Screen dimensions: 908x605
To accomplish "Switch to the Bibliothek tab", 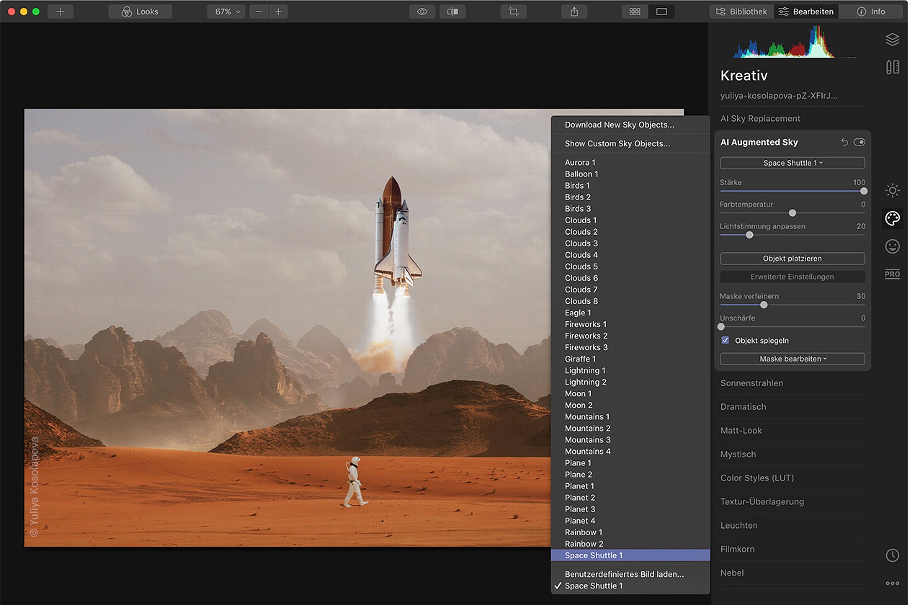I will tap(742, 11).
